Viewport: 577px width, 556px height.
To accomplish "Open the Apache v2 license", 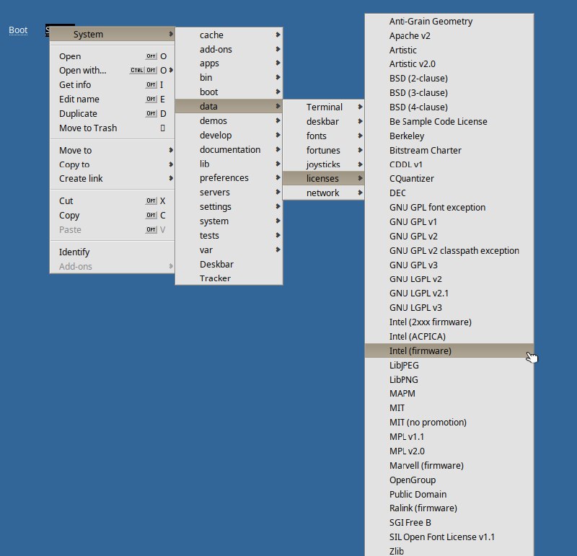I will click(410, 35).
